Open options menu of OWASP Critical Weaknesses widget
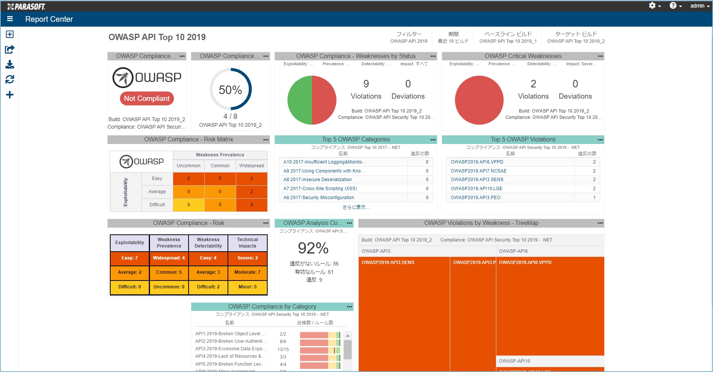This screenshot has height=372, width=713. point(600,56)
